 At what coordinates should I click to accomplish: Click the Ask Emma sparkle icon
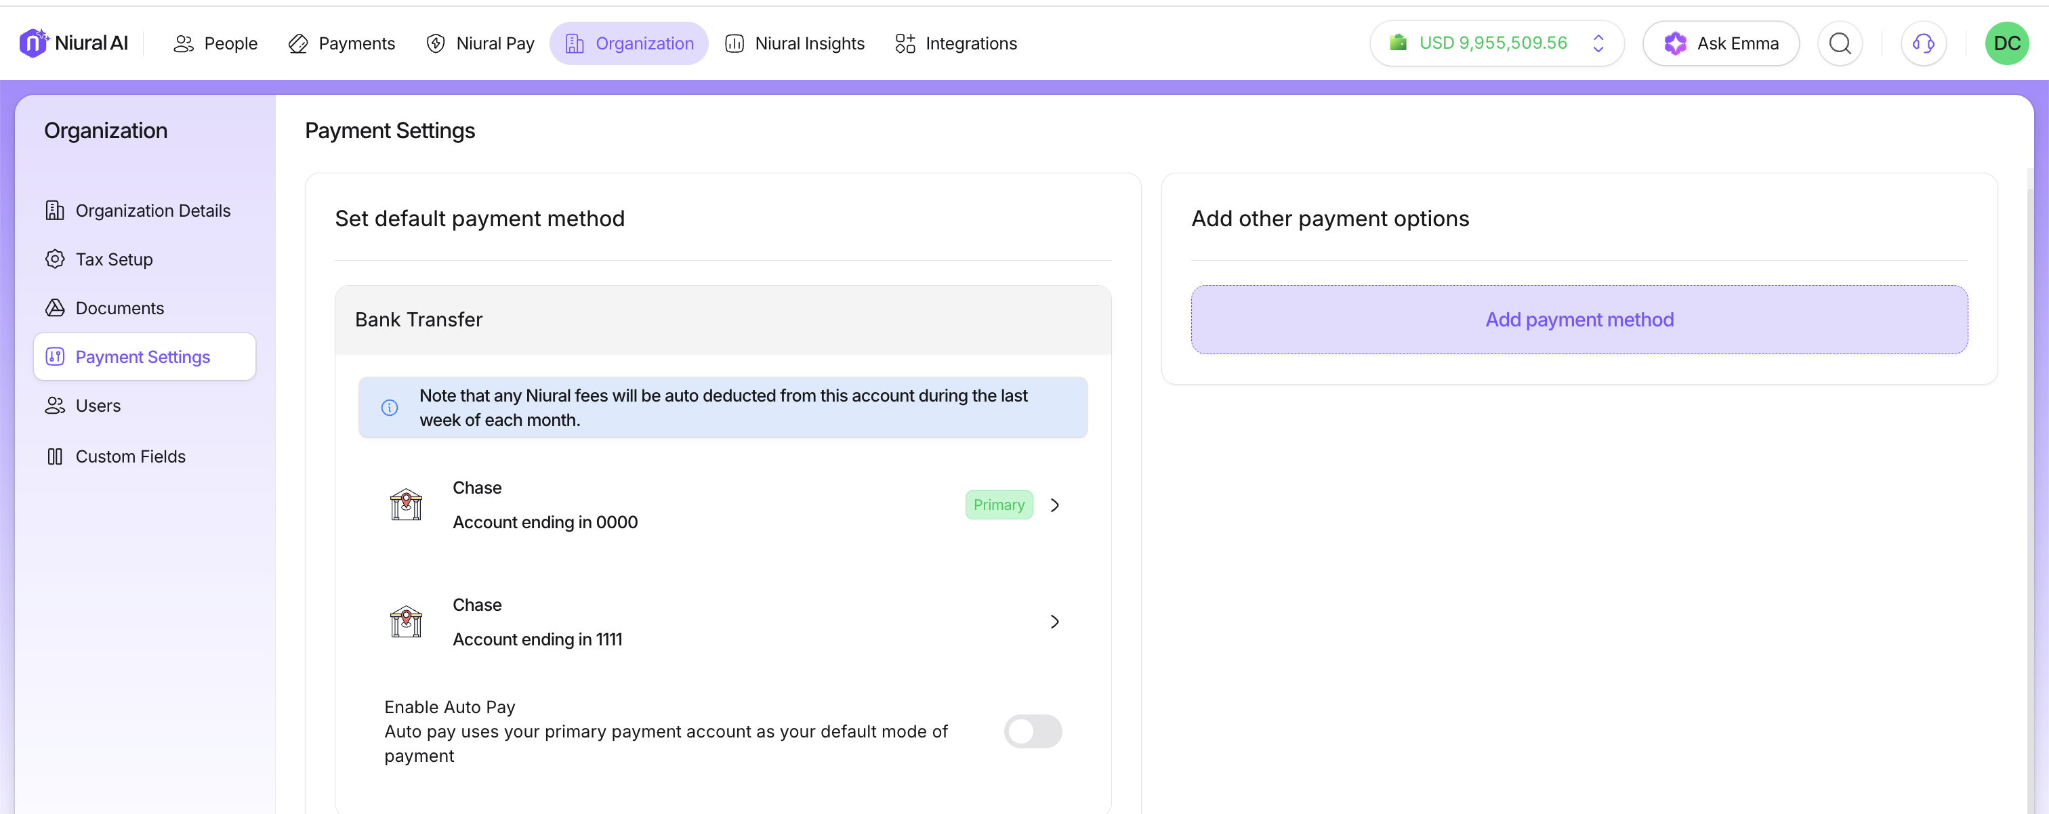coord(1675,43)
